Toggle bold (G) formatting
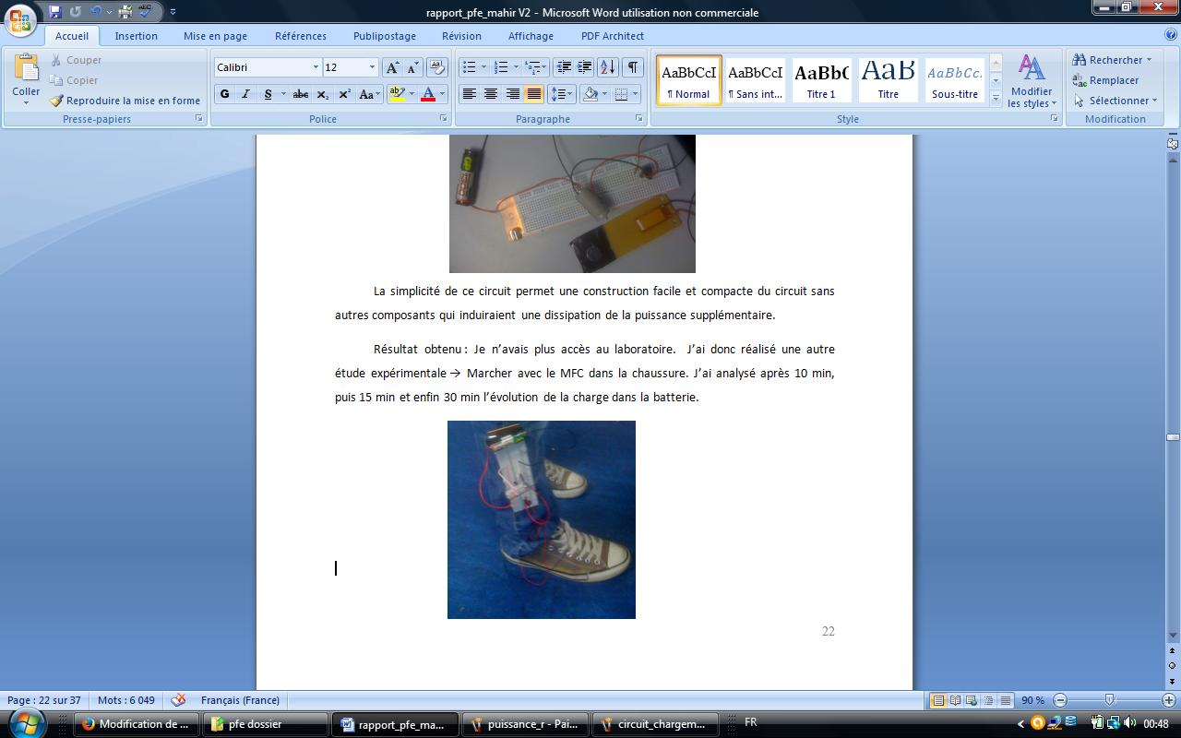 tap(224, 94)
